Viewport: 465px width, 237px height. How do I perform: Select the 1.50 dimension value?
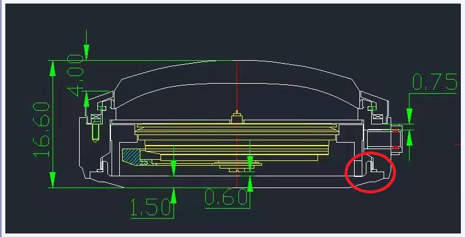tap(150, 208)
